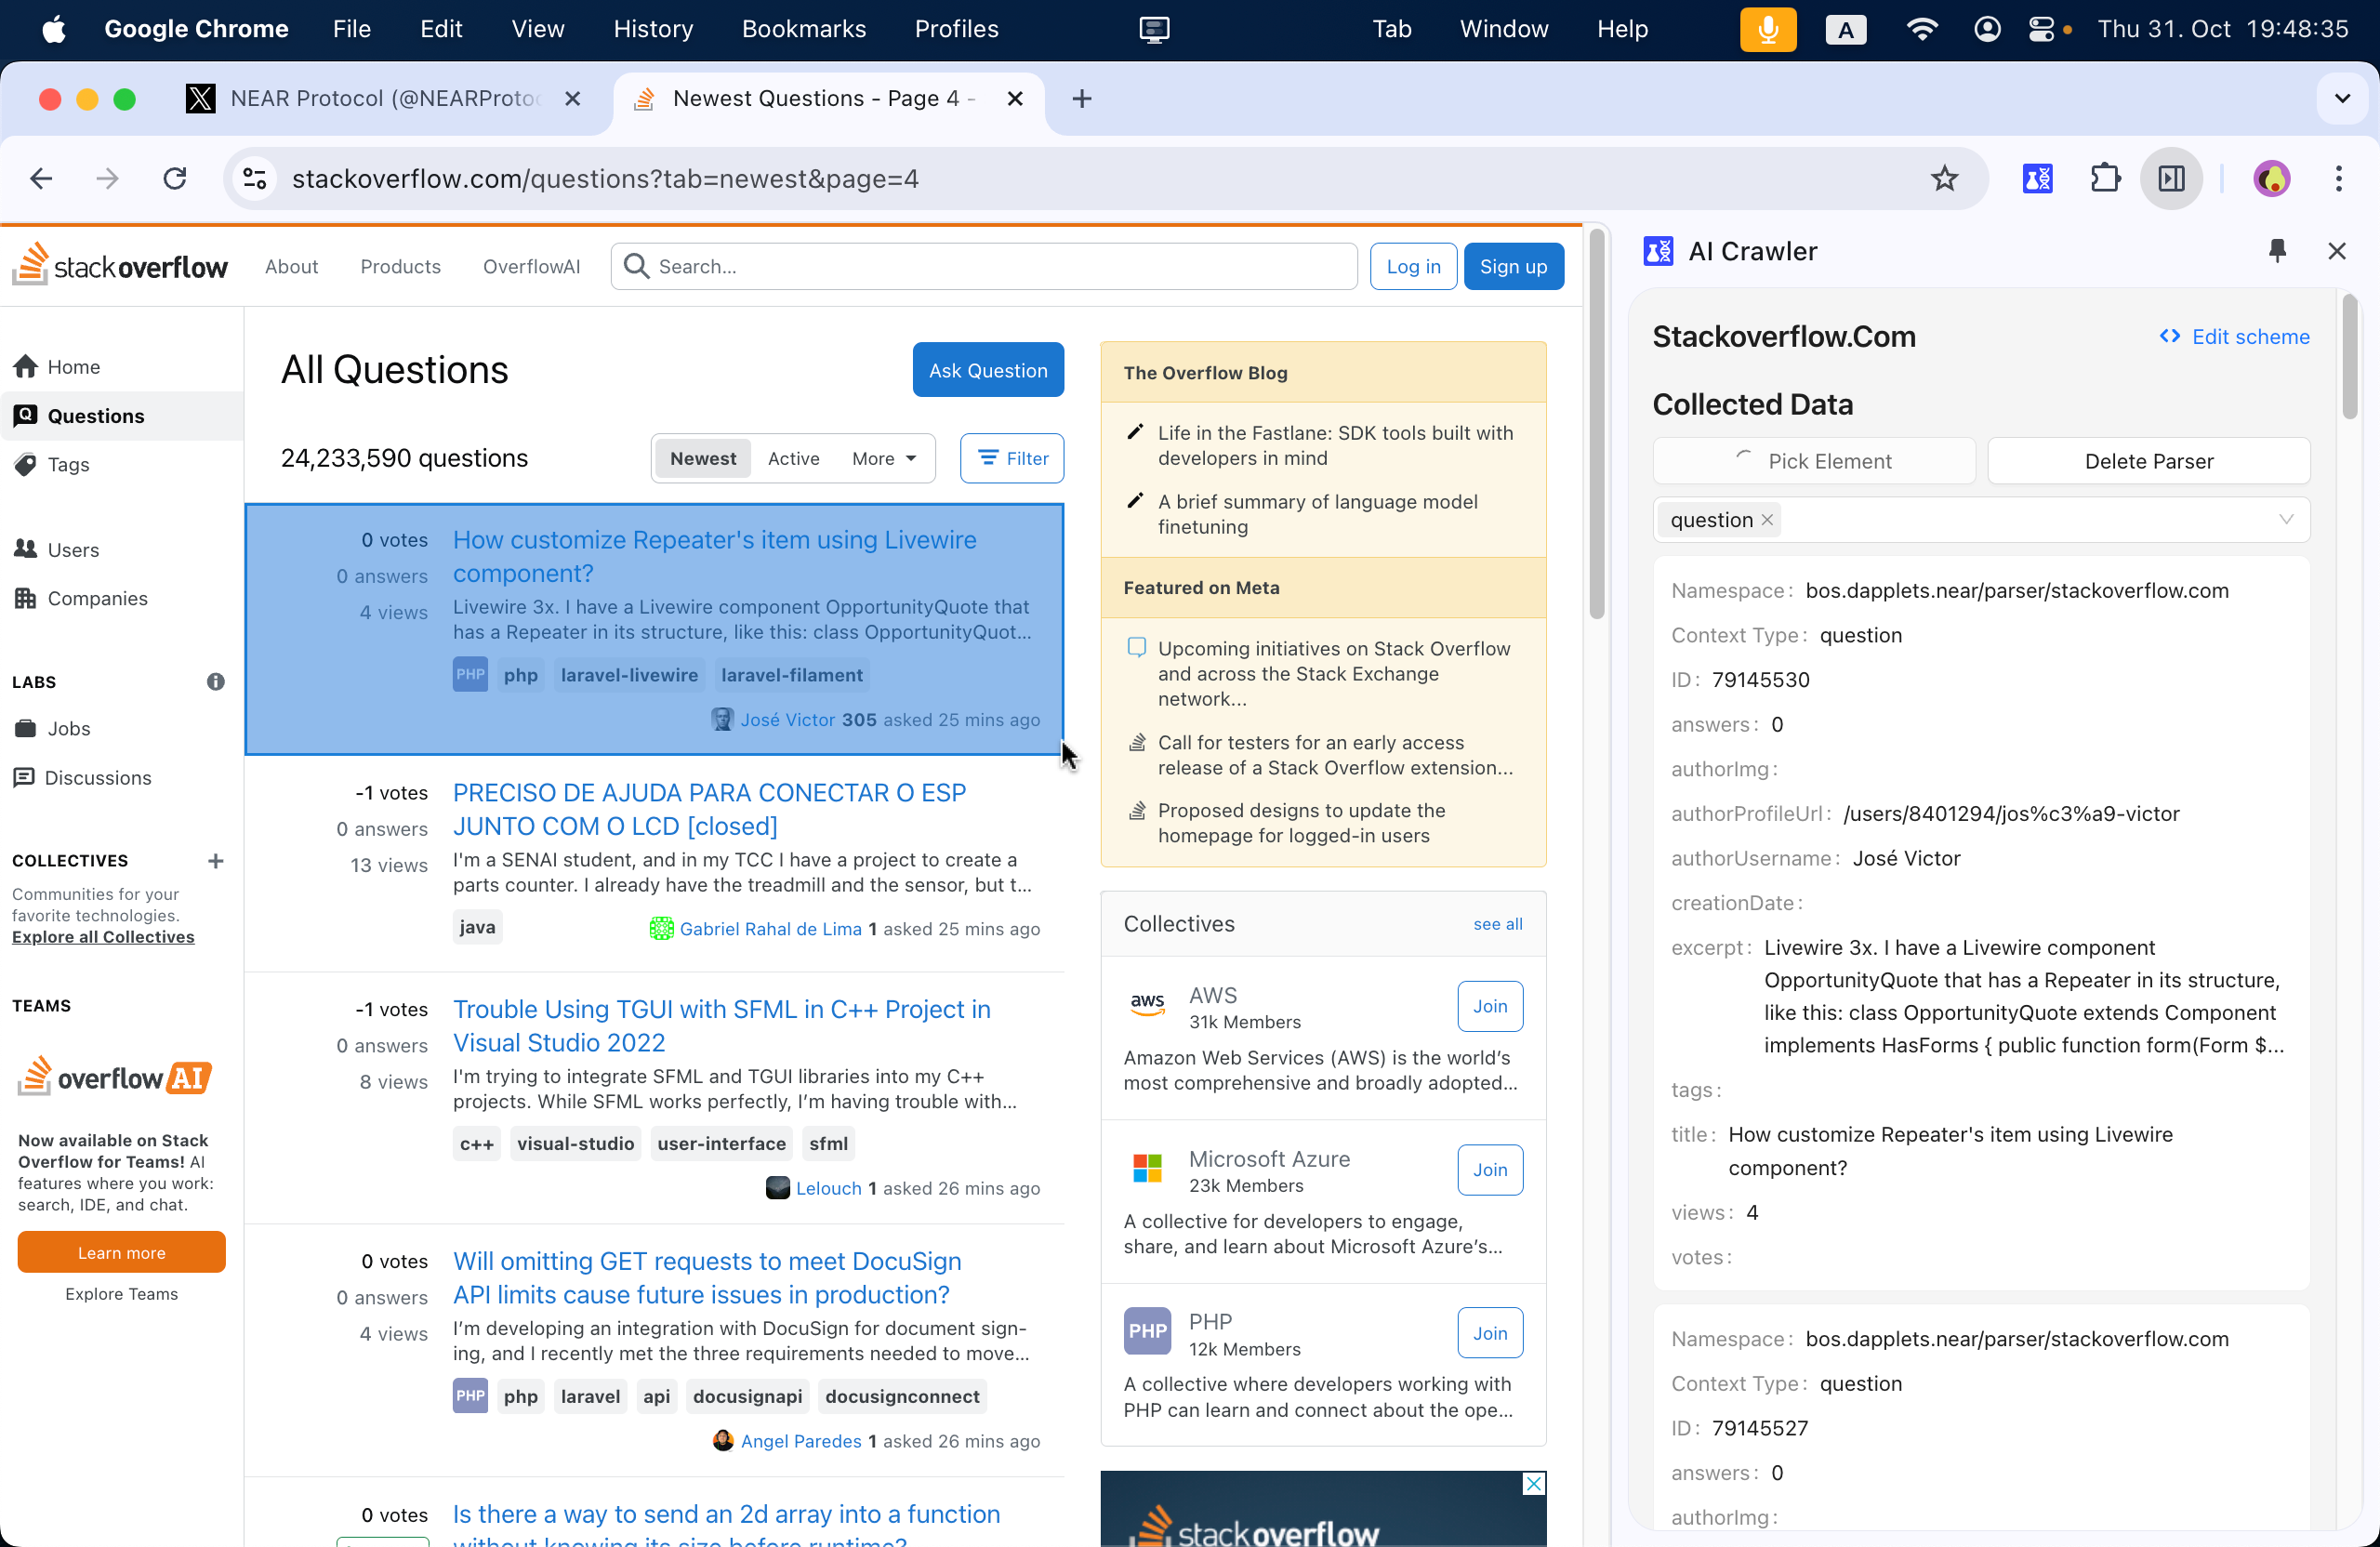Select the Active questions sort option
Image resolution: width=2380 pixels, height=1547 pixels.
(x=793, y=458)
